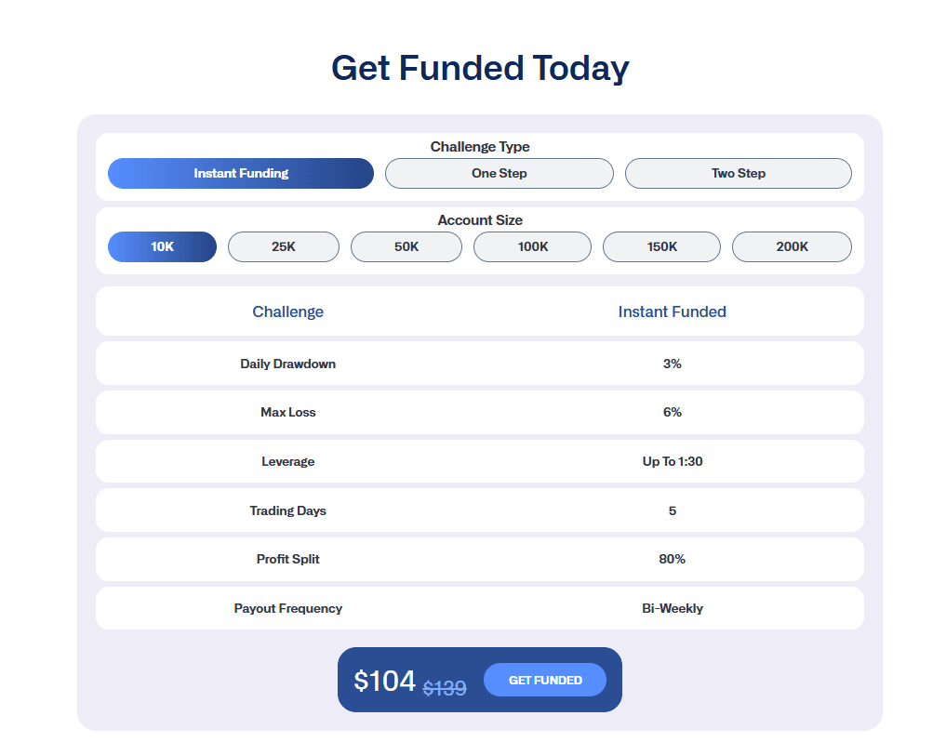The height and width of the screenshot is (742, 946).
Task: Open the Challenge column header
Action: point(287,311)
